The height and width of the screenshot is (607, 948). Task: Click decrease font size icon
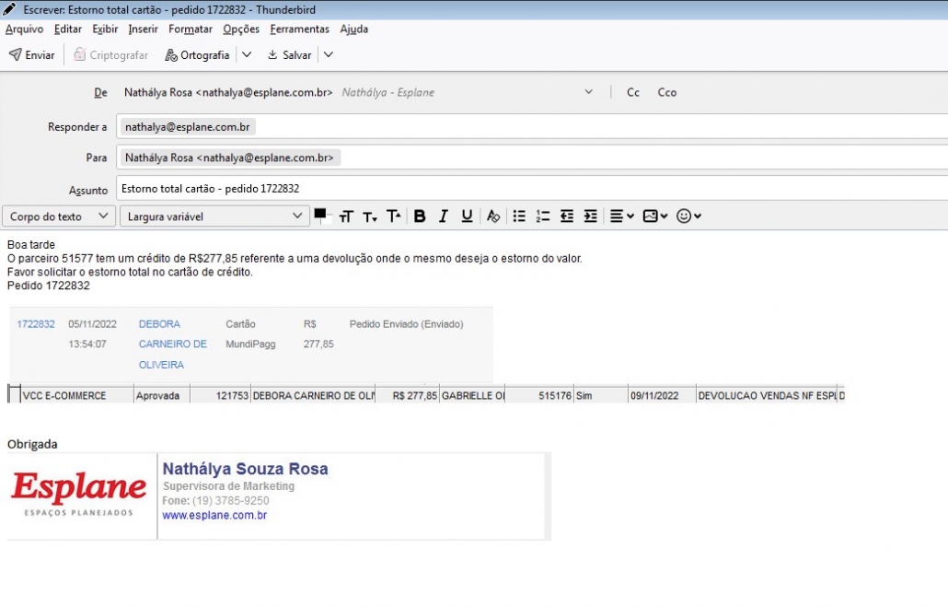[370, 216]
